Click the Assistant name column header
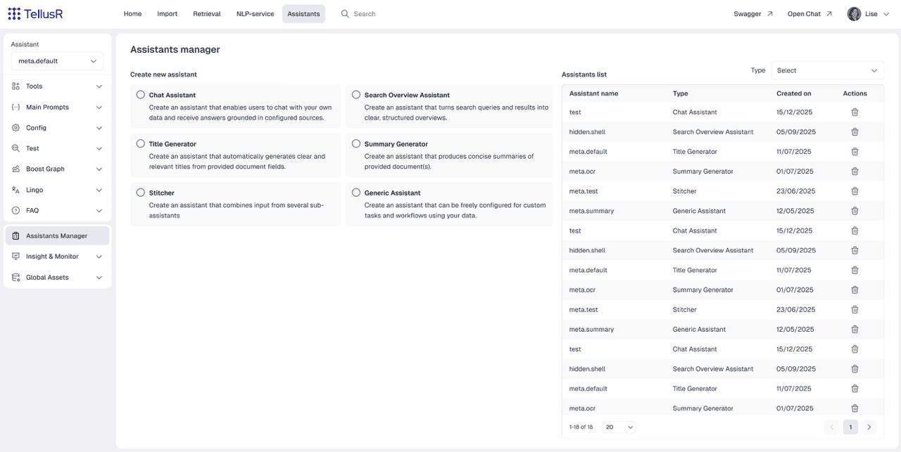This screenshot has width=901, height=452. (x=594, y=93)
